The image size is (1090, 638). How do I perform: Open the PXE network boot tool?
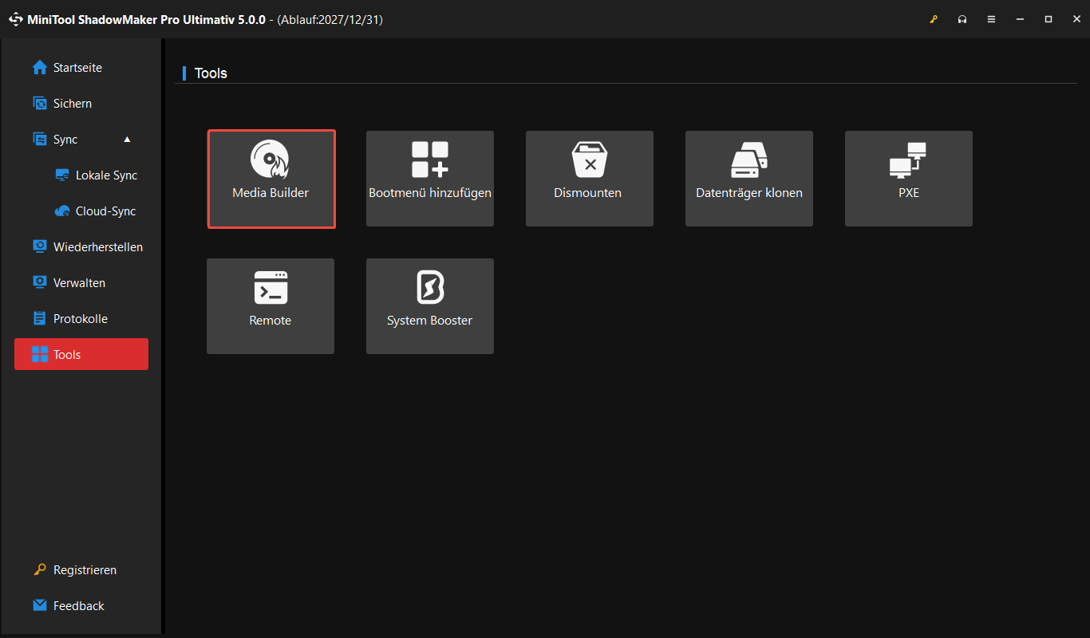tap(909, 179)
